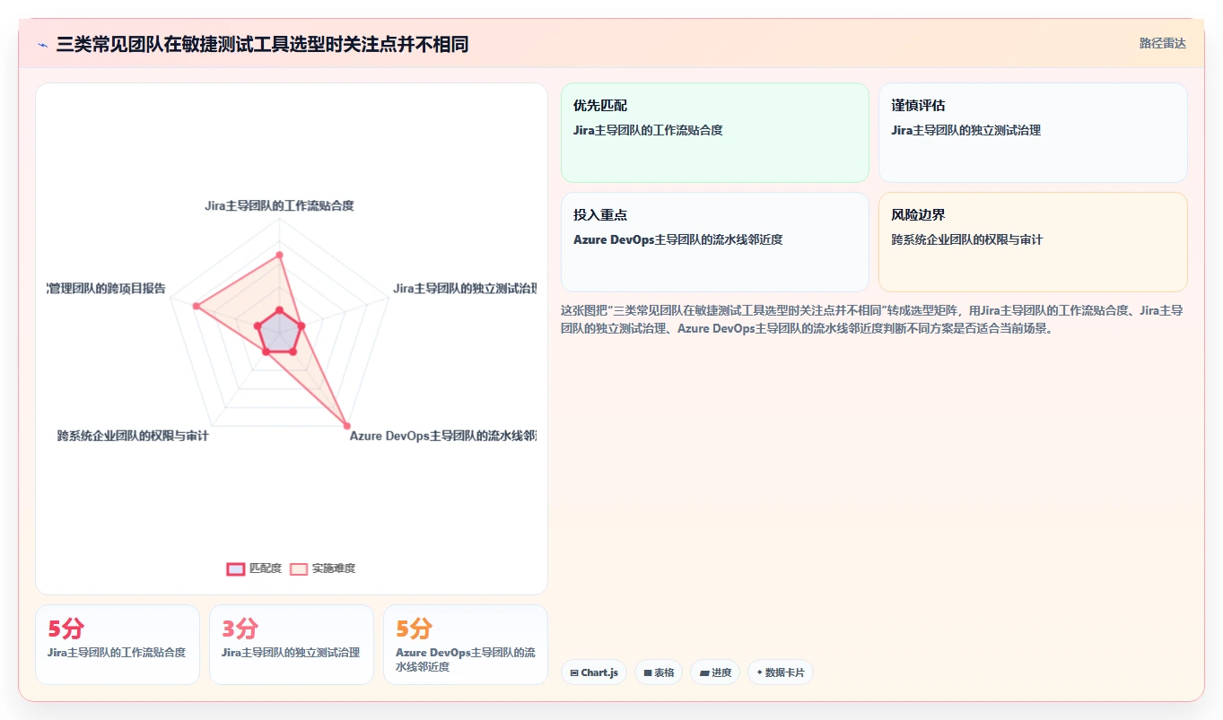
Task: Select the slide title 三类常见团队在敏捷测试工具选型时关注点并不相同
Action: pos(262,44)
